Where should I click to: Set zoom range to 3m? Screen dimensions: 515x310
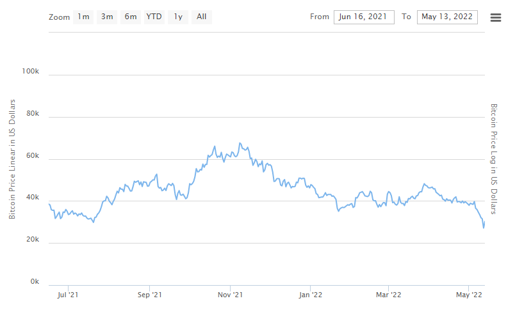point(107,17)
